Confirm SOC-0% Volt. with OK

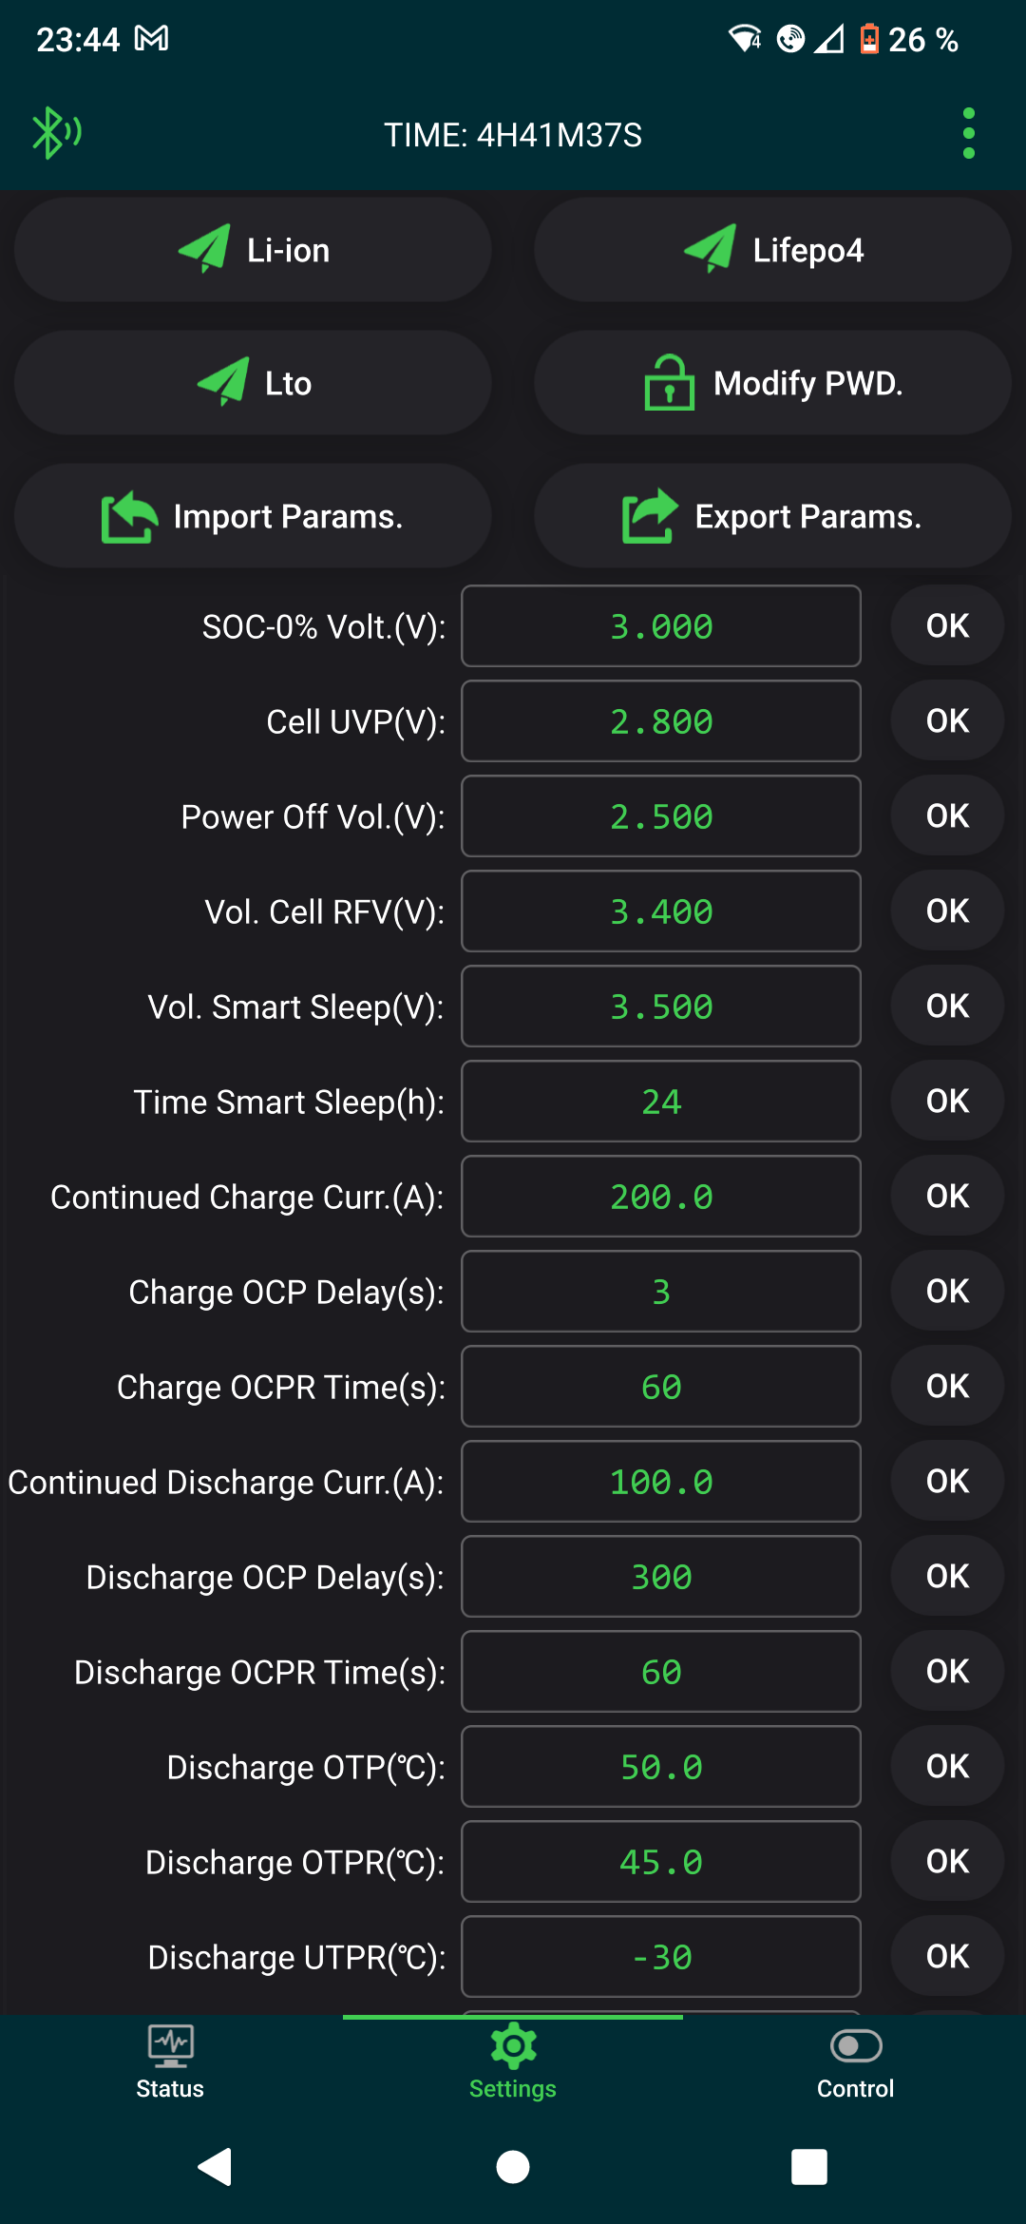(947, 626)
